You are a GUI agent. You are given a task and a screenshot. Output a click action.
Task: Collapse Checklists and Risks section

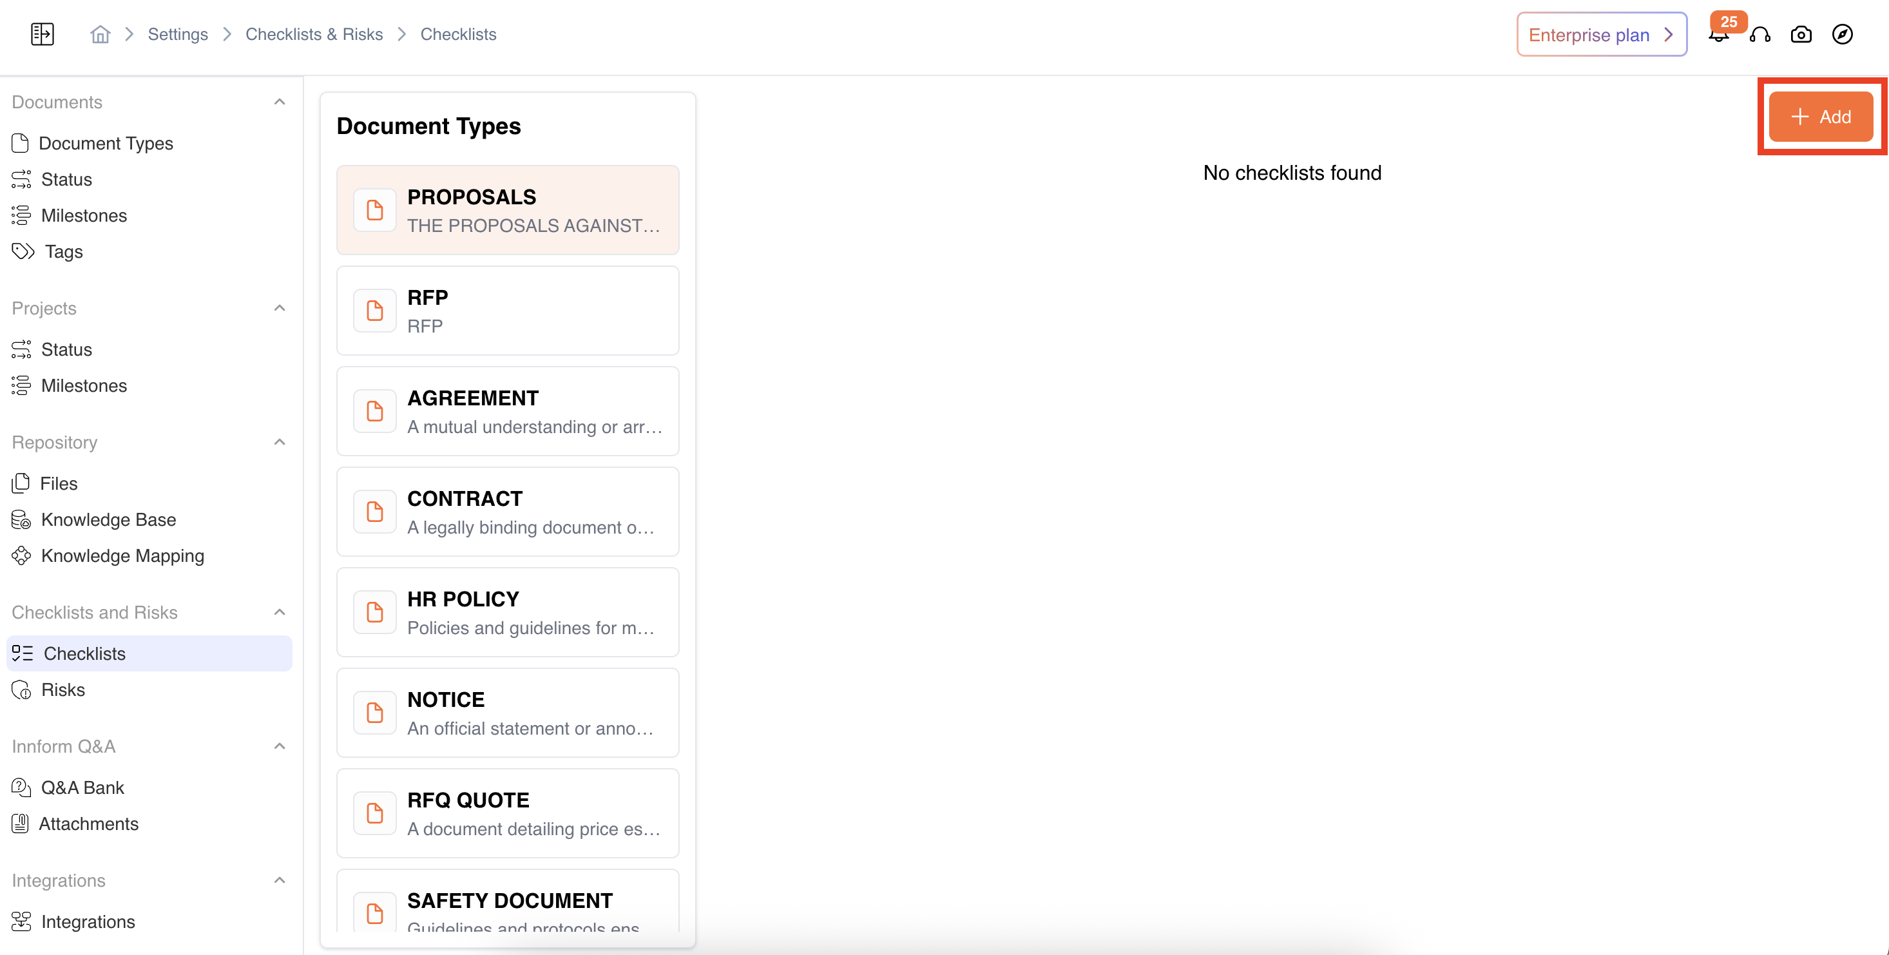(280, 612)
